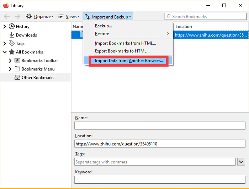This screenshot has width=249, height=189.
Task: Click the Backup menu entry
Action: coord(104,26)
